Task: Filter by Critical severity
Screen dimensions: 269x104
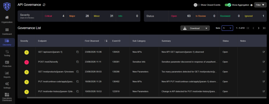Action: (54, 16)
